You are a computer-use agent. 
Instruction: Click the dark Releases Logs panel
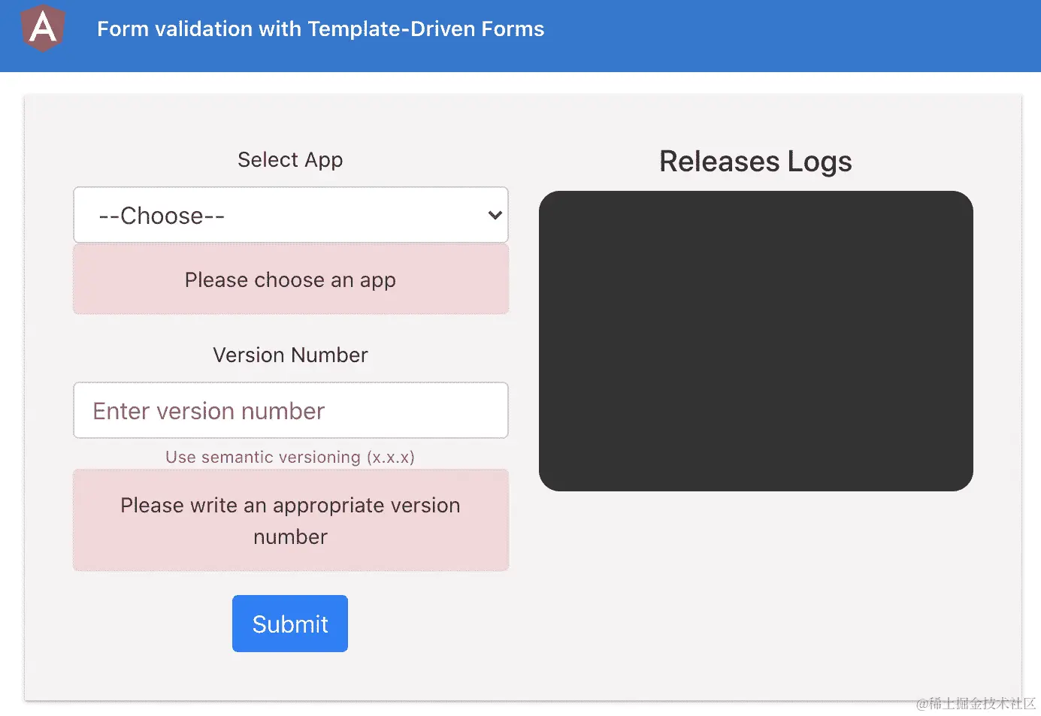pos(755,340)
